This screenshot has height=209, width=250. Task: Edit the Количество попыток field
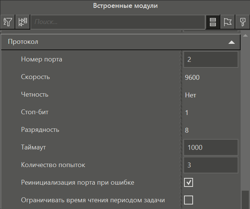pos(211,165)
